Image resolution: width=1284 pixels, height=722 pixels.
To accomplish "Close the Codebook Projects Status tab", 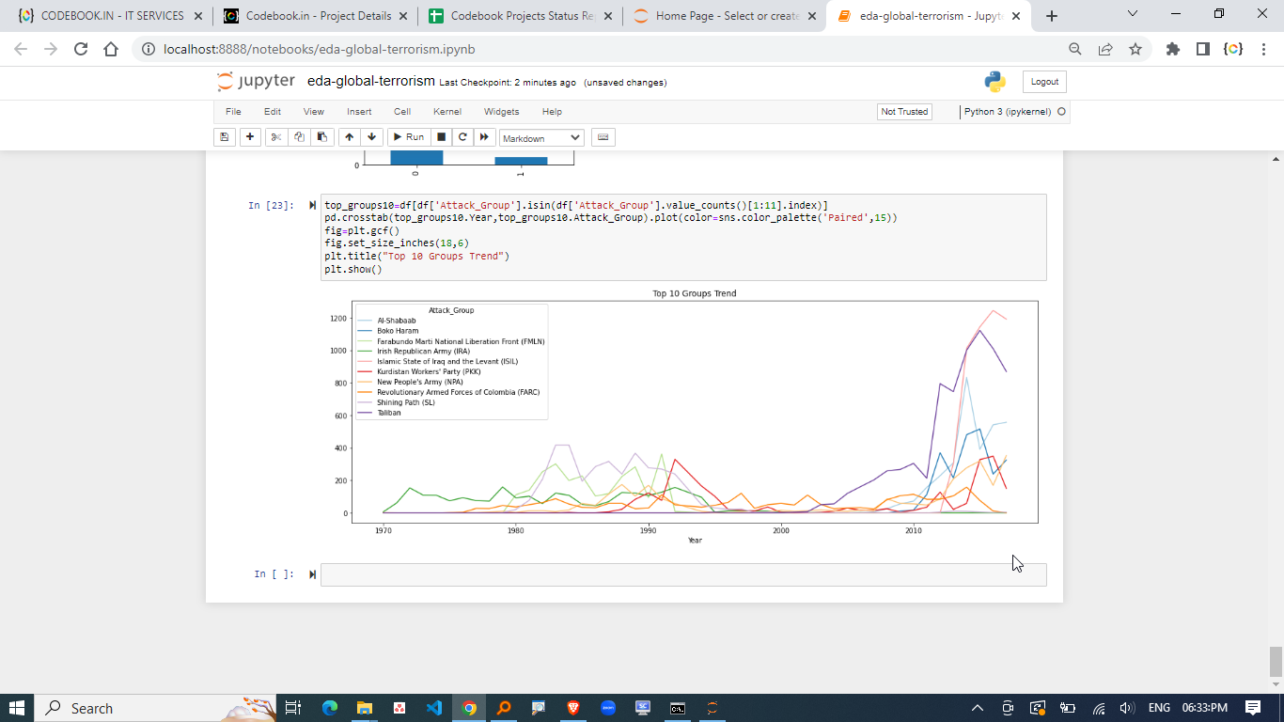I will click(x=607, y=16).
